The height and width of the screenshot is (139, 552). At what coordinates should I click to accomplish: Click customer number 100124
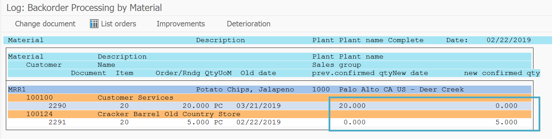(40, 114)
